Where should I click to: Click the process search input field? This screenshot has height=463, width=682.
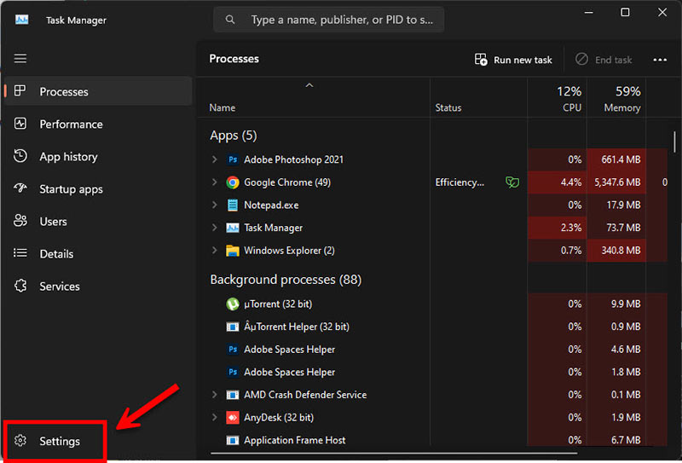tap(329, 20)
